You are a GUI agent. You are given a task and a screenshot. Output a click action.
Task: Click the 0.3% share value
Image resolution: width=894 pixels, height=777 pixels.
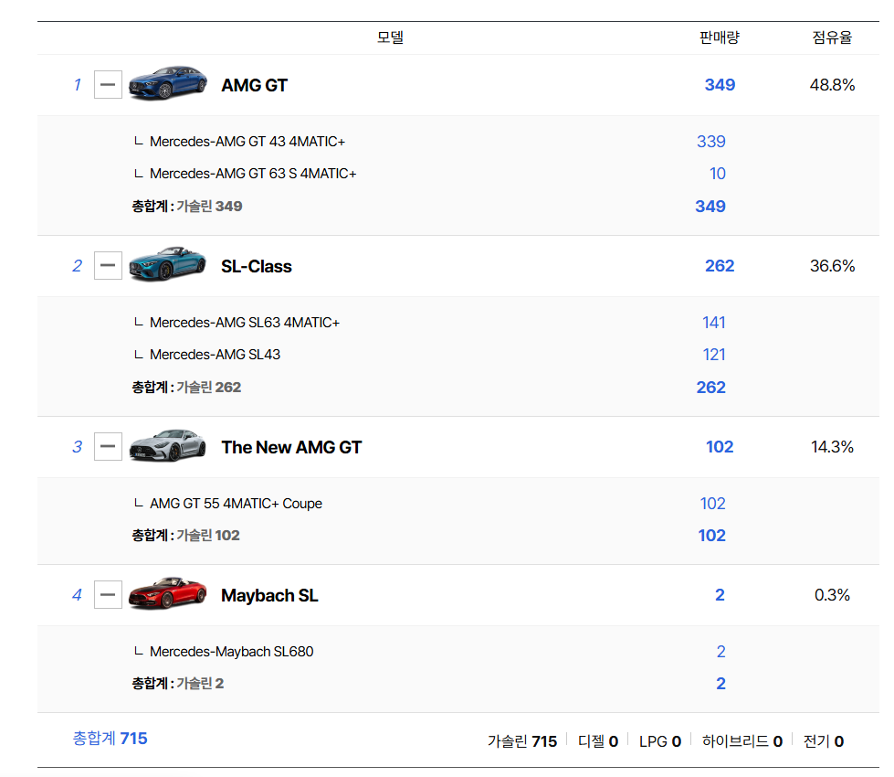[x=833, y=595]
